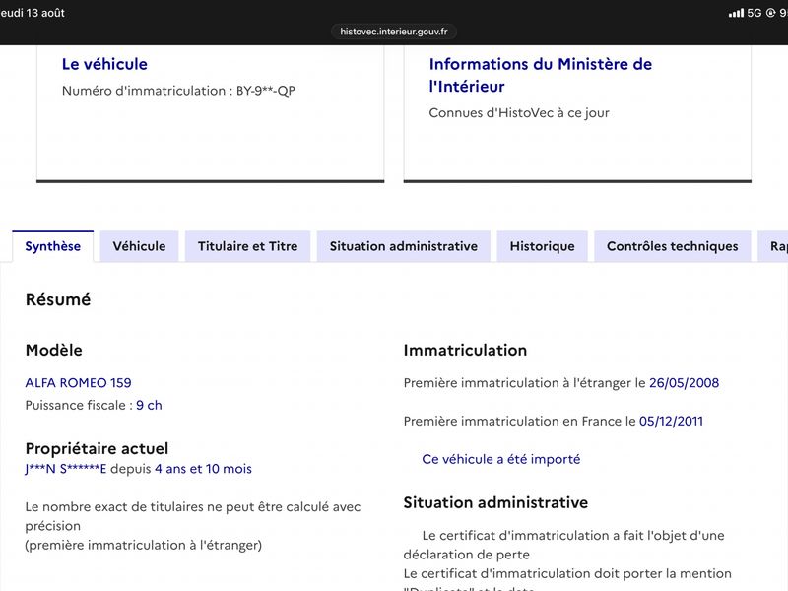Open the Contrôles techniques tab
788x591 pixels.
pyautogui.click(x=673, y=246)
